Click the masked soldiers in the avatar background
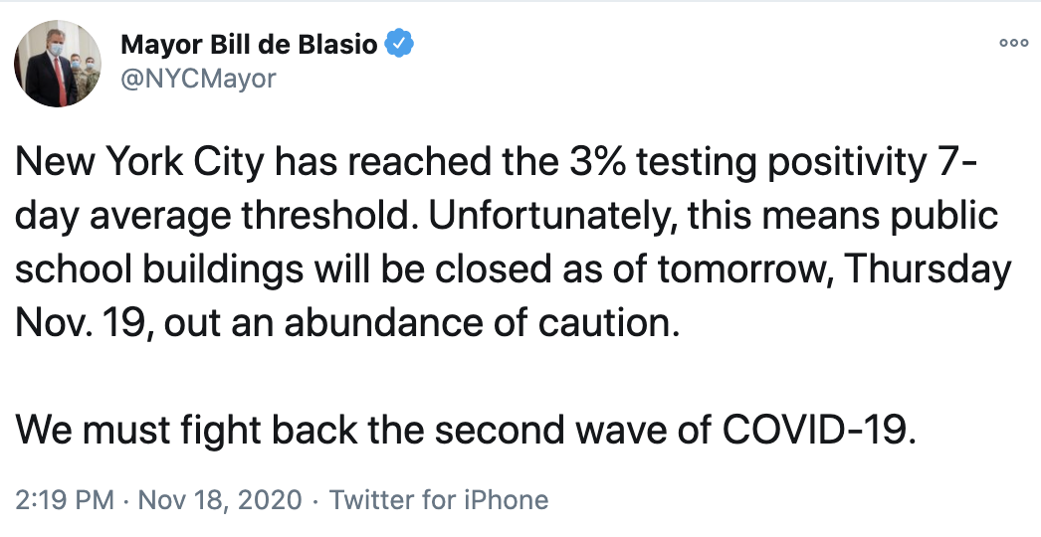Viewport: 1041px width, 537px height. [x=85, y=77]
